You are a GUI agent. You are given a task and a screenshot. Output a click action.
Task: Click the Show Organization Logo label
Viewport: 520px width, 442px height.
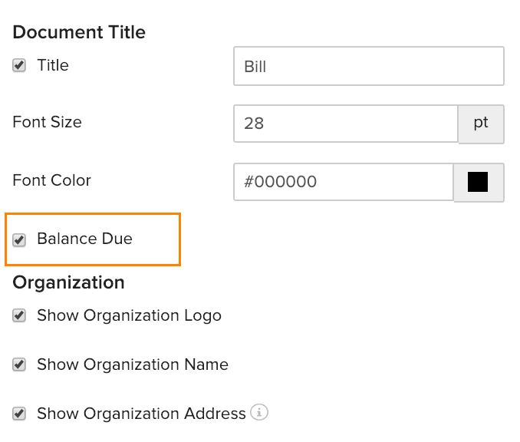129,315
